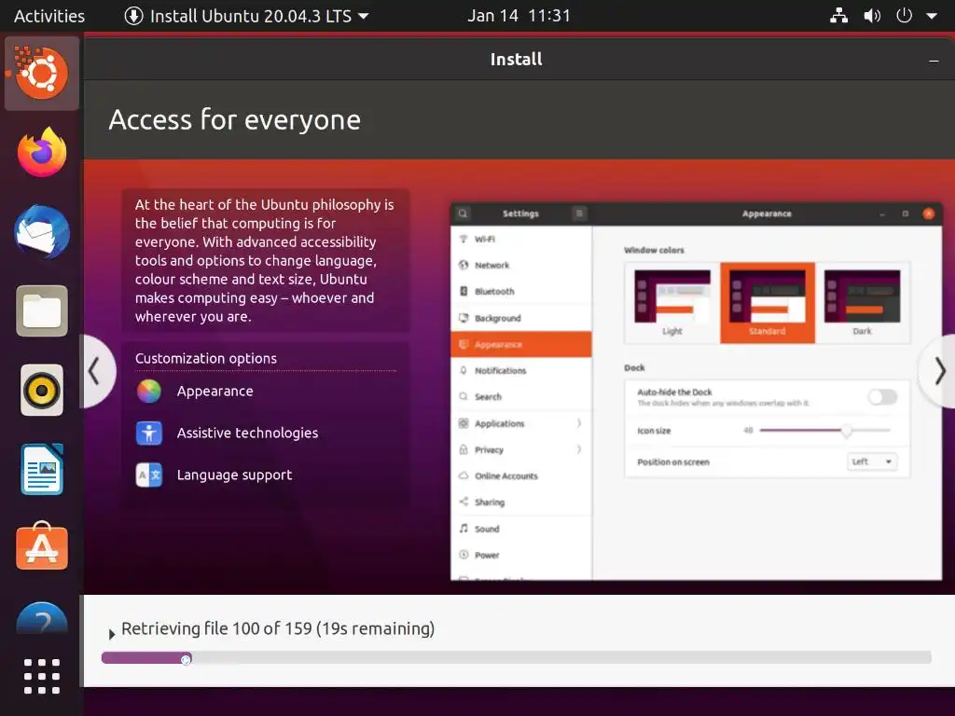
Task: Click the search icon in Settings screenshot
Action: pyautogui.click(x=463, y=213)
